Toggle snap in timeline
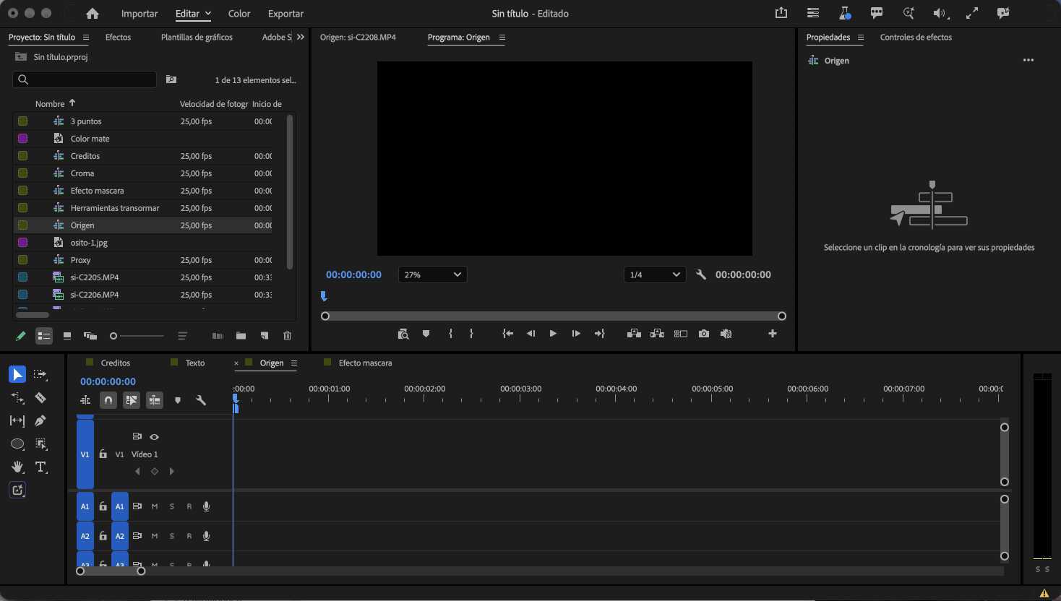This screenshot has width=1061, height=601. pos(108,400)
